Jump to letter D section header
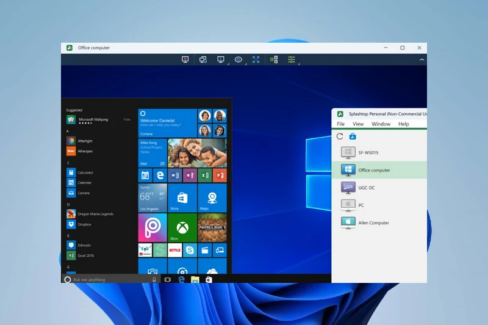The image size is (488, 325). coord(68,204)
